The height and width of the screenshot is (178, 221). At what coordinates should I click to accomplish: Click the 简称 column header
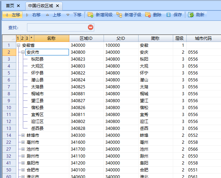pyautogui.click(x=156, y=38)
